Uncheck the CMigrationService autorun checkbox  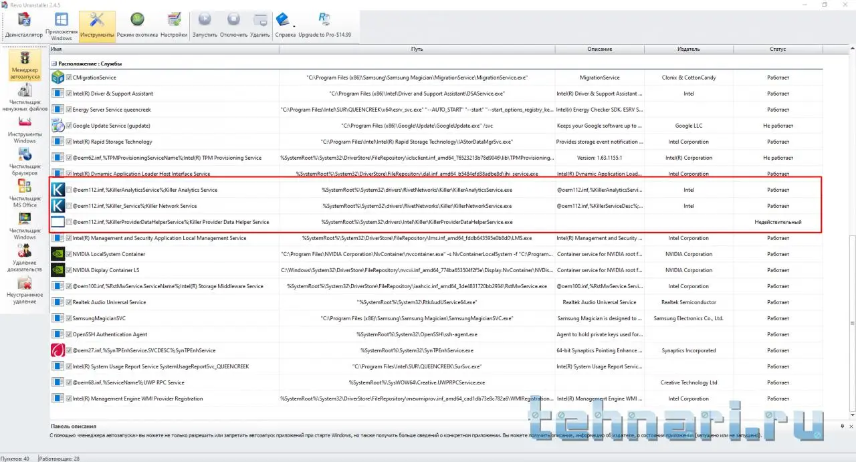70,78
